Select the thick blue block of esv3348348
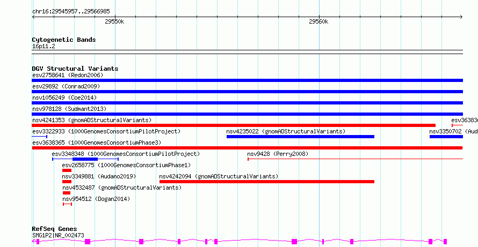This screenshot has width=478, height=247. 85,159
